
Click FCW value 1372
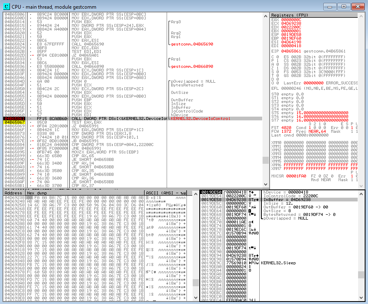[286, 132]
